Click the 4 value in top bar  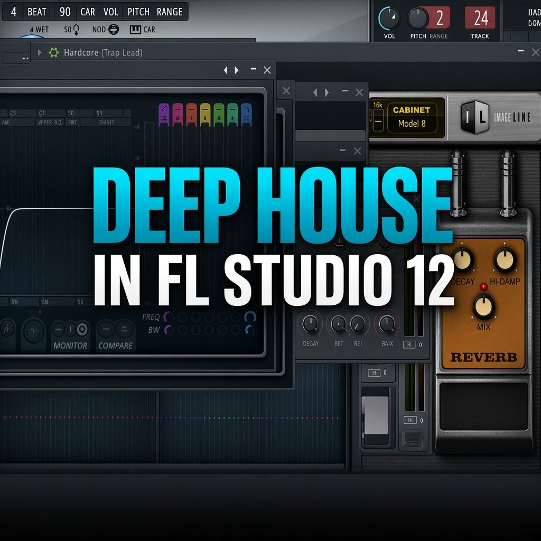pos(14,12)
